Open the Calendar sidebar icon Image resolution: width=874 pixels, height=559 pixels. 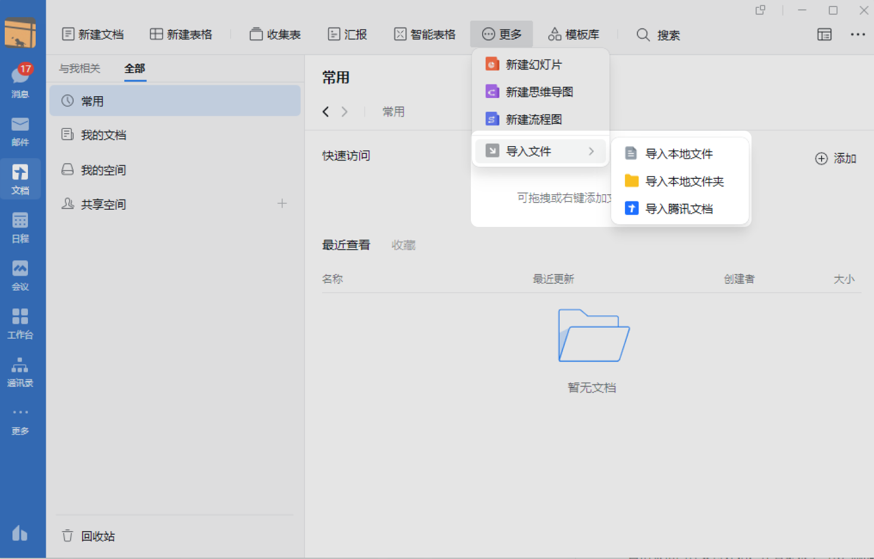[20, 227]
